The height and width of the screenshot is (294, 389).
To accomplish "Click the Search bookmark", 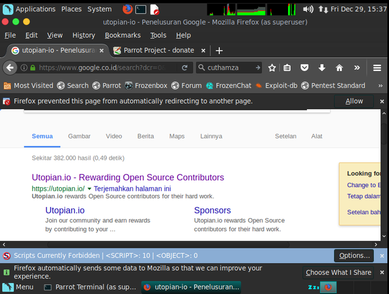I will click(73, 86).
